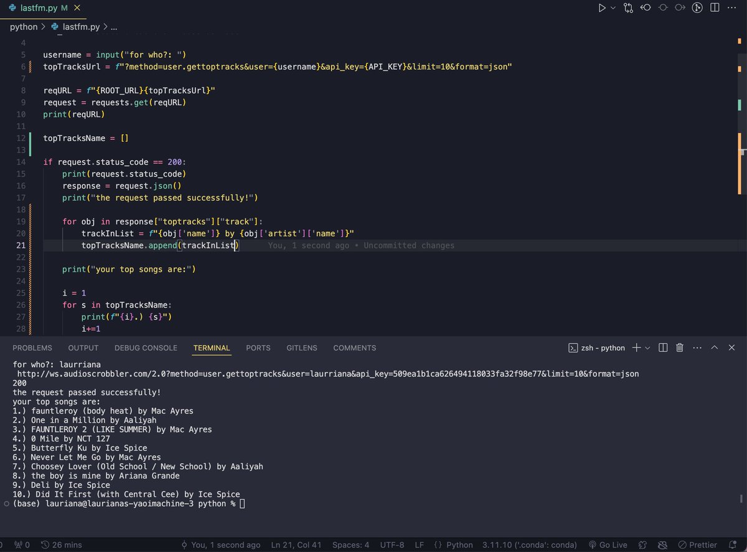Open changes compare icon in editor toolbar
This screenshot has width=747, height=552.
[628, 8]
